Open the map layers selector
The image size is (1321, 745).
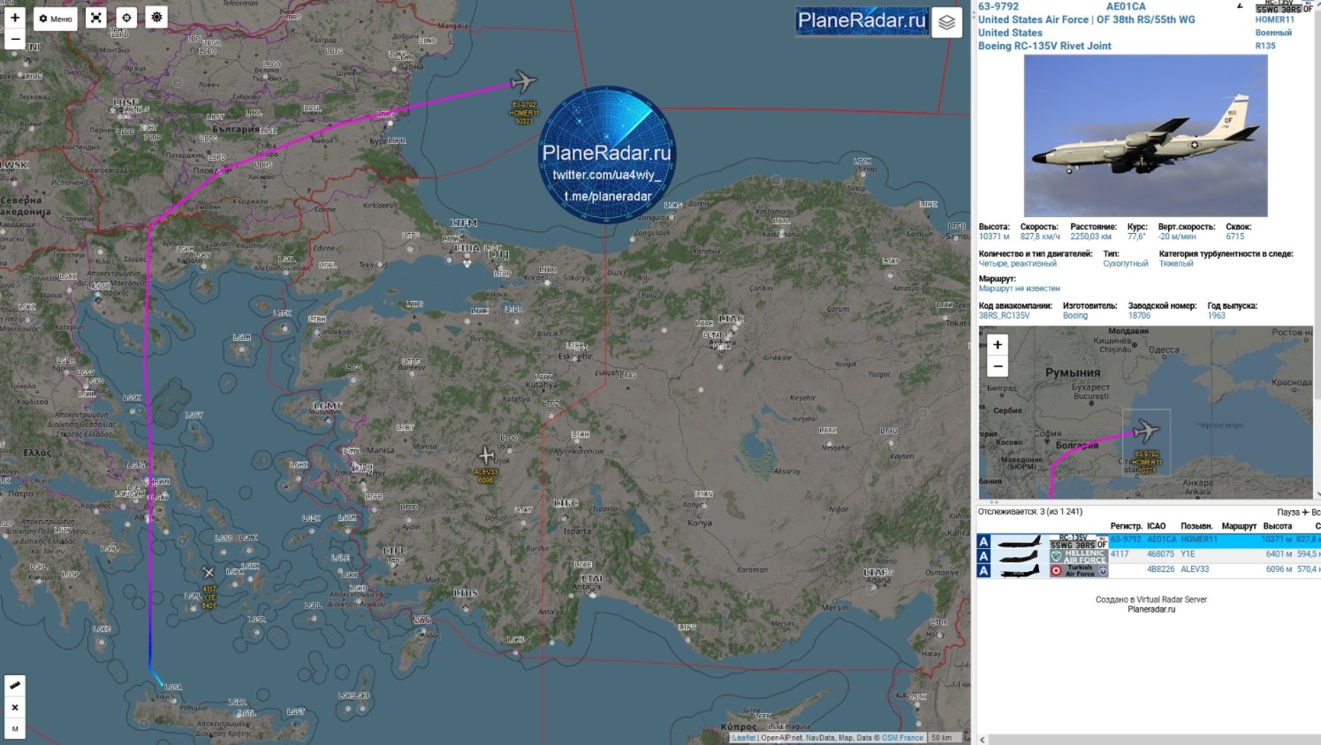click(x=946, y=22)
